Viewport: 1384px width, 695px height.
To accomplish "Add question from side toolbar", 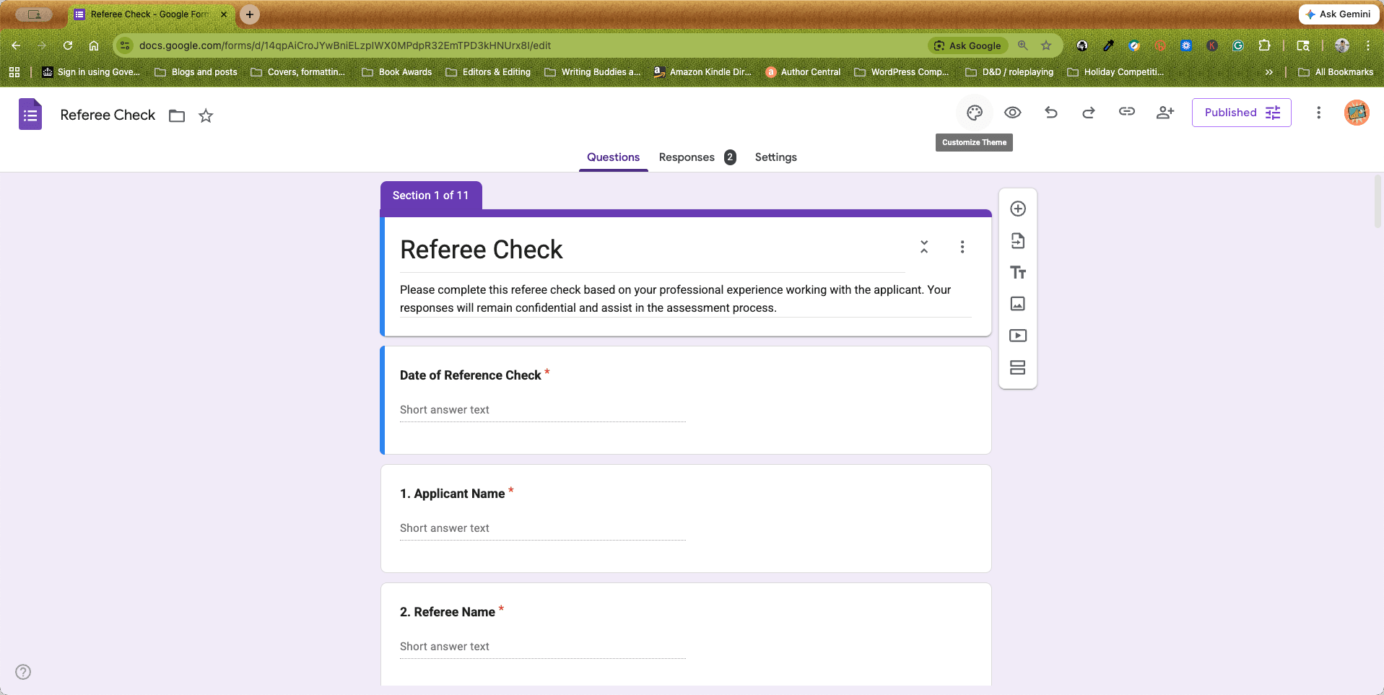I will pyautogui.click(x=1018, y=209).
